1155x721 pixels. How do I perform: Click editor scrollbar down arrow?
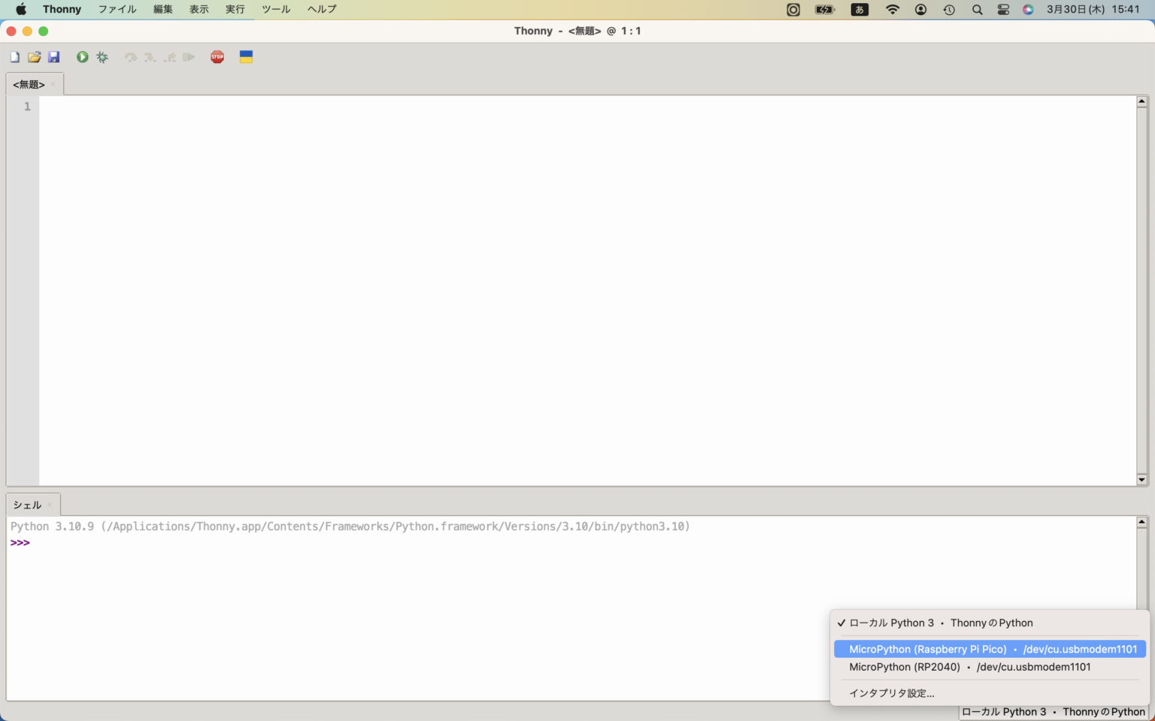1141,480
